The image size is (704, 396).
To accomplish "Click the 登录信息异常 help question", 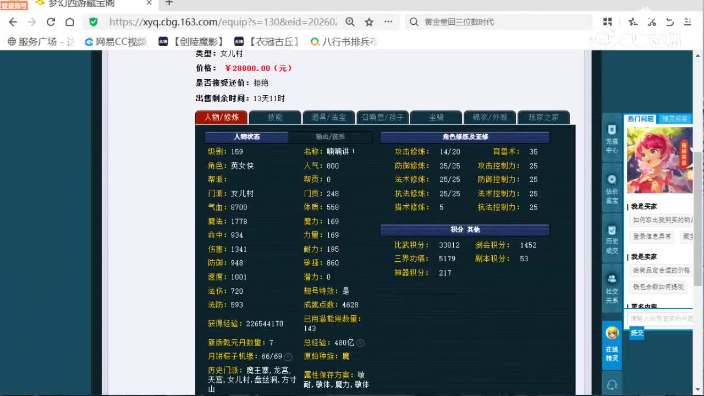I will point(652,237).
